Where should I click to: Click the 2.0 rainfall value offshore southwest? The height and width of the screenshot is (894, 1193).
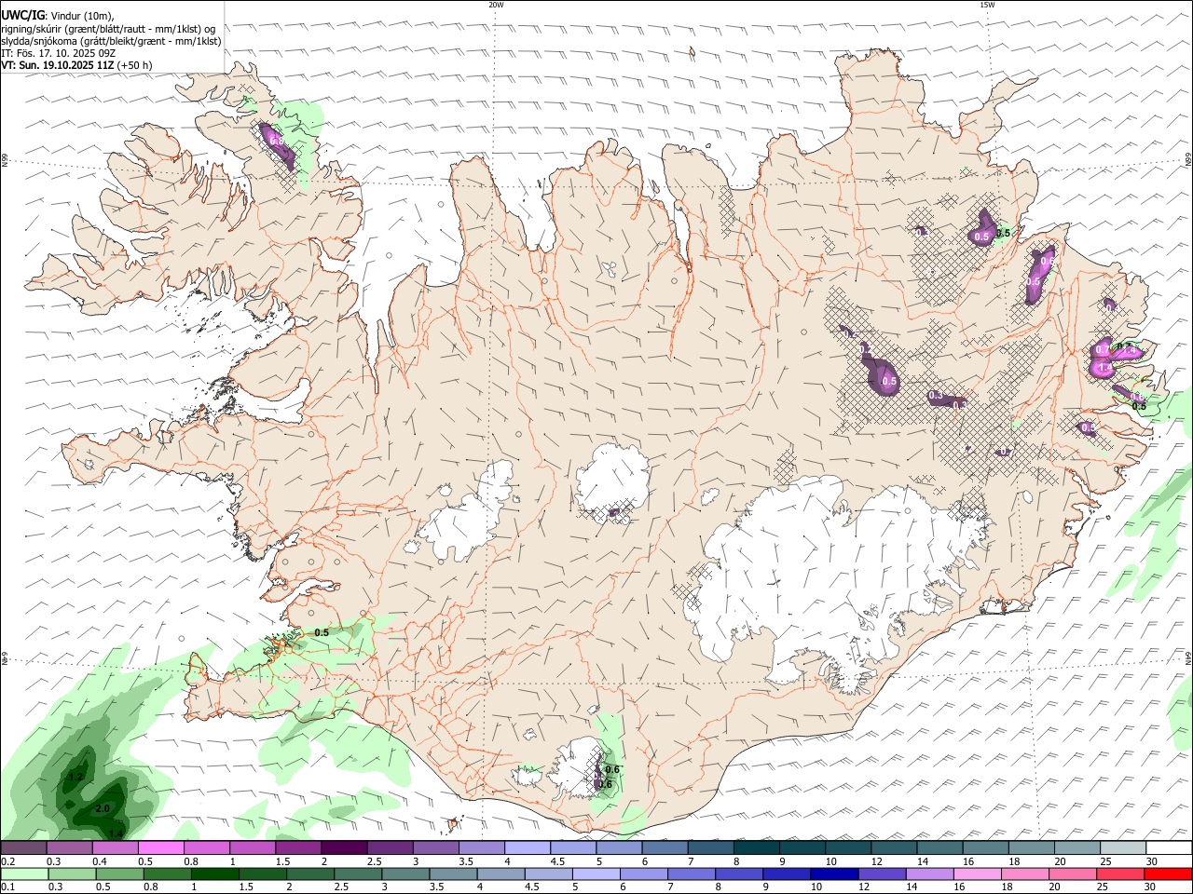(103, 808)
